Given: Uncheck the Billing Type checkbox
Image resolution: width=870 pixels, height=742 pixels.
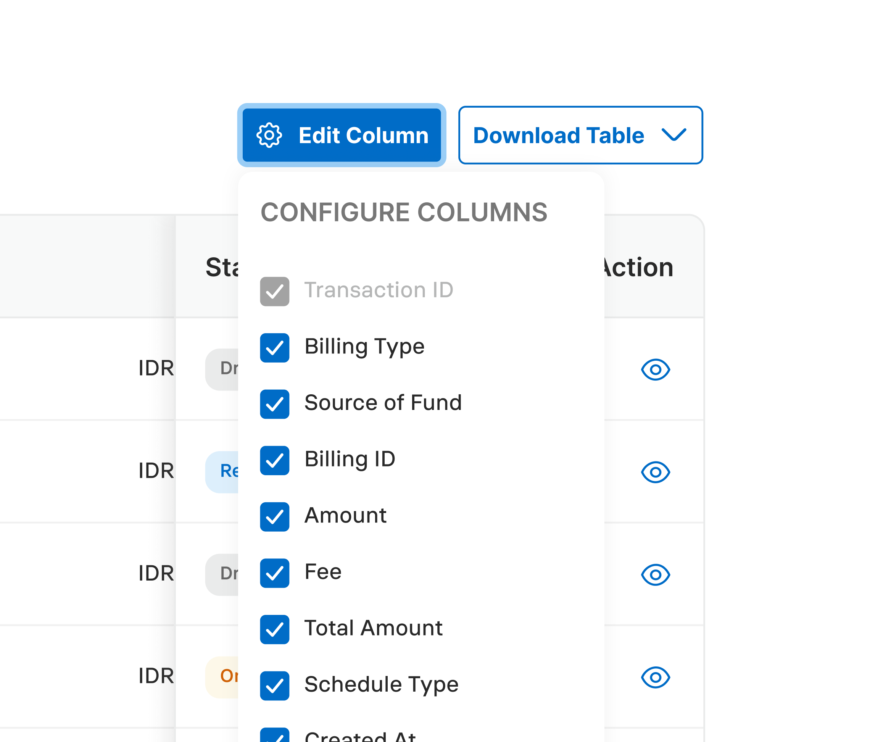Looking at the screenshot, I should click(275, 348).
